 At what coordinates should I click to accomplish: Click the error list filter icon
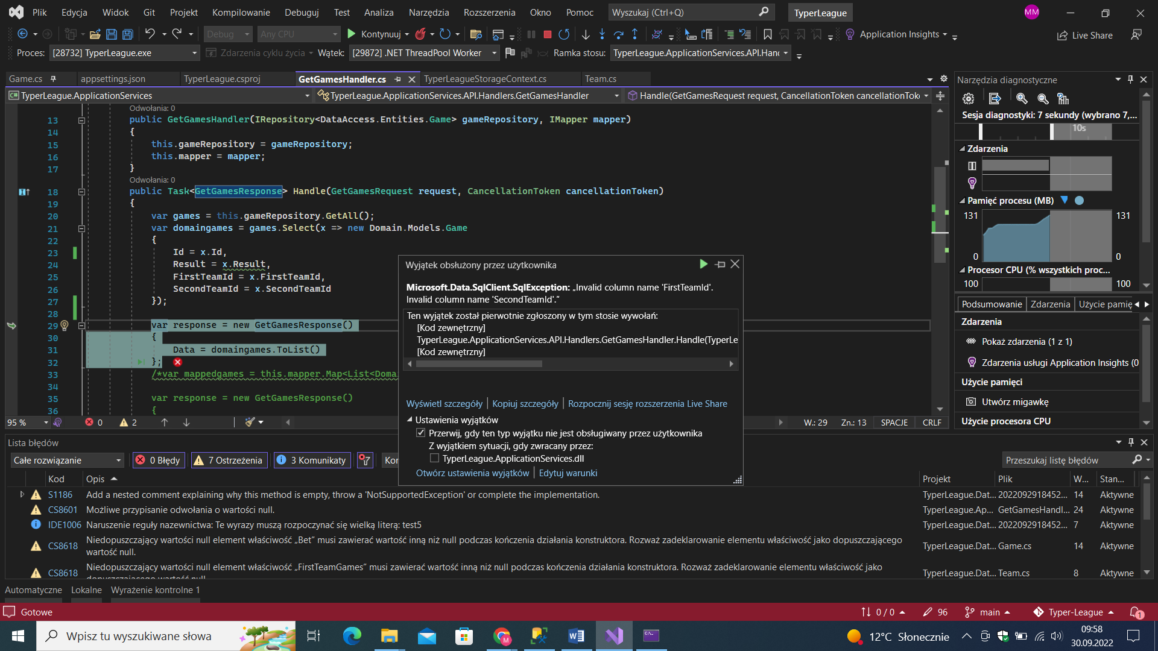[365, 460]
